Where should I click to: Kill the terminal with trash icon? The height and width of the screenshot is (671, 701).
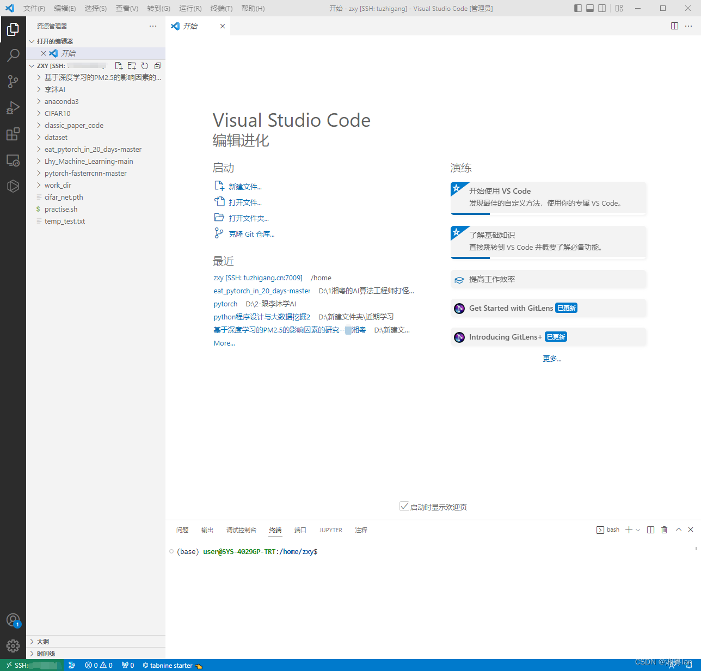click(x=664, y=530)
